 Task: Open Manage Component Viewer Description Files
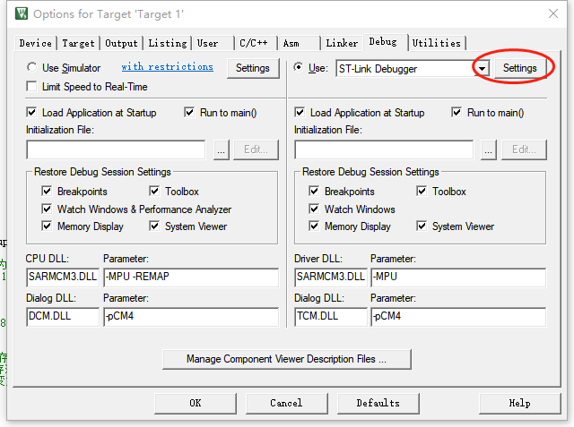click(287, 360)
